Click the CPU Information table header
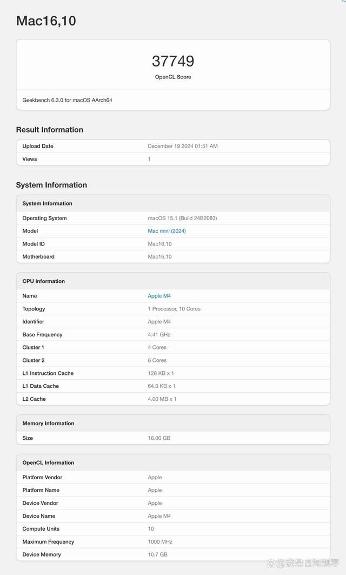This screenshot has width=346, height=575. (43, 281)
